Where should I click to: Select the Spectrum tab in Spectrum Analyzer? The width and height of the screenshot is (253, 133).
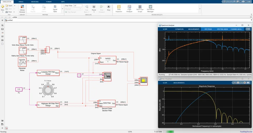click(208, 29)
